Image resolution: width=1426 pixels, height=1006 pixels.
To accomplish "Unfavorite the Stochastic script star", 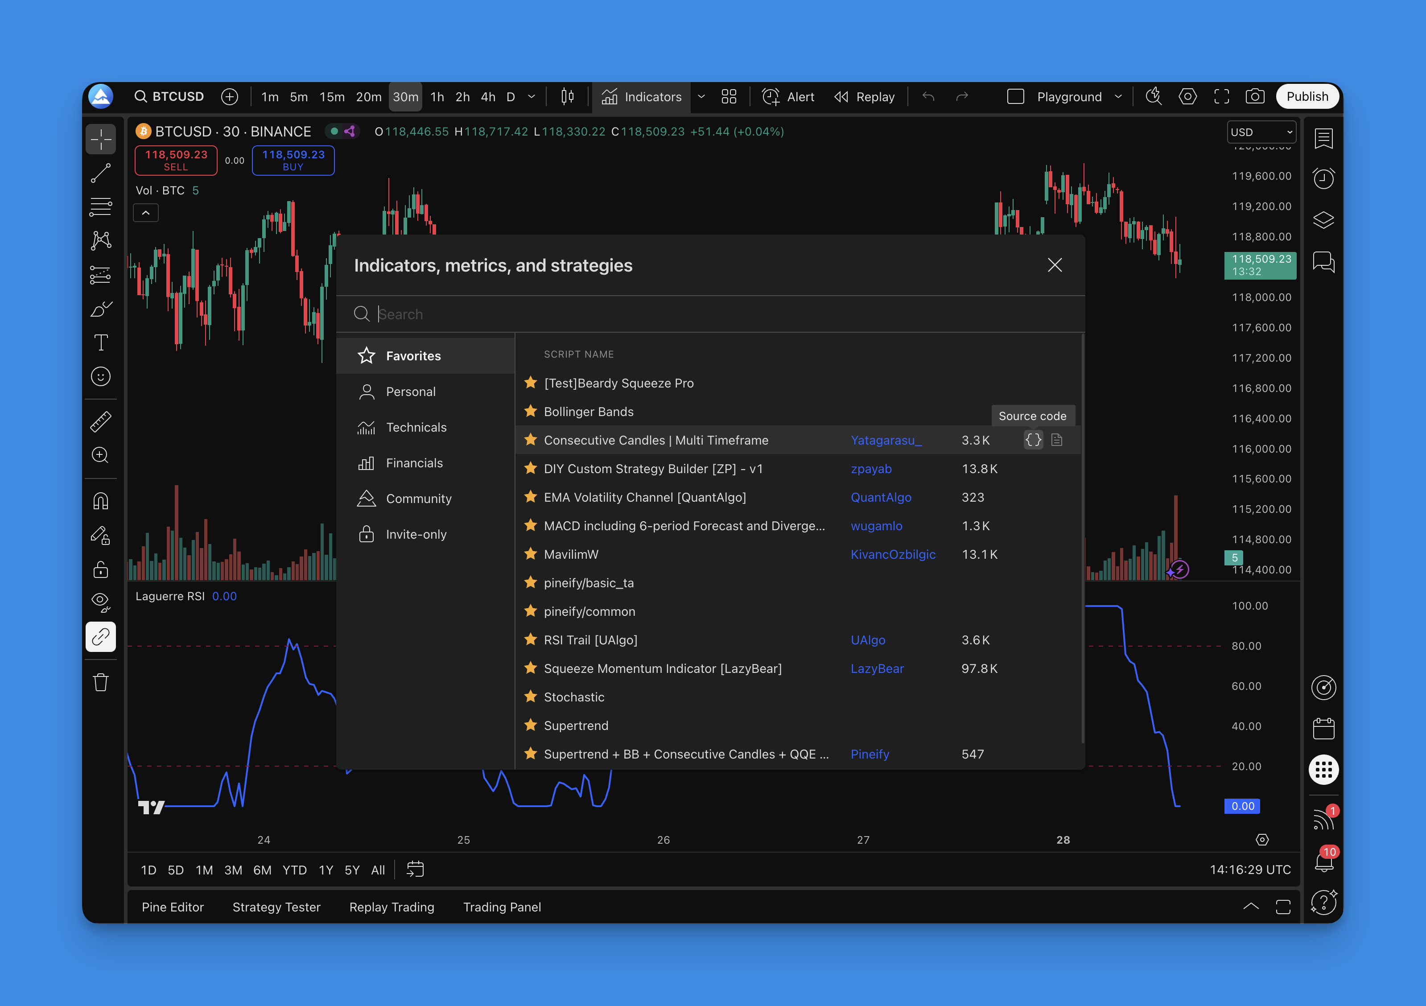I will pyautogui.click(x=531, y=697).
